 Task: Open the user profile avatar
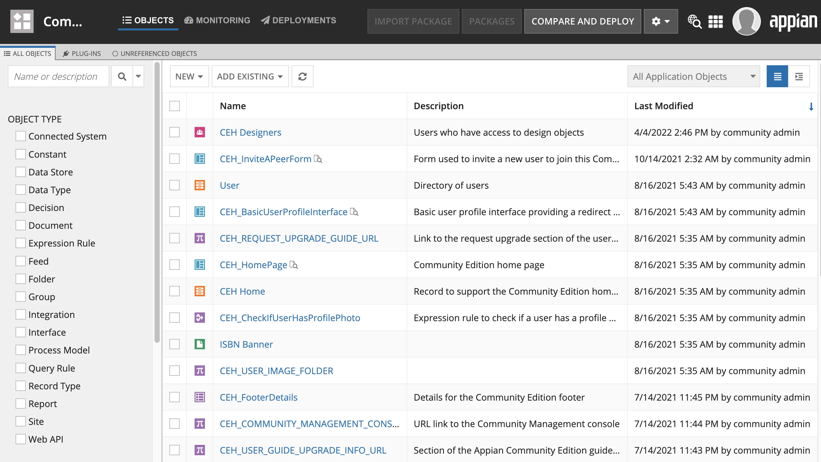point(746,21)
